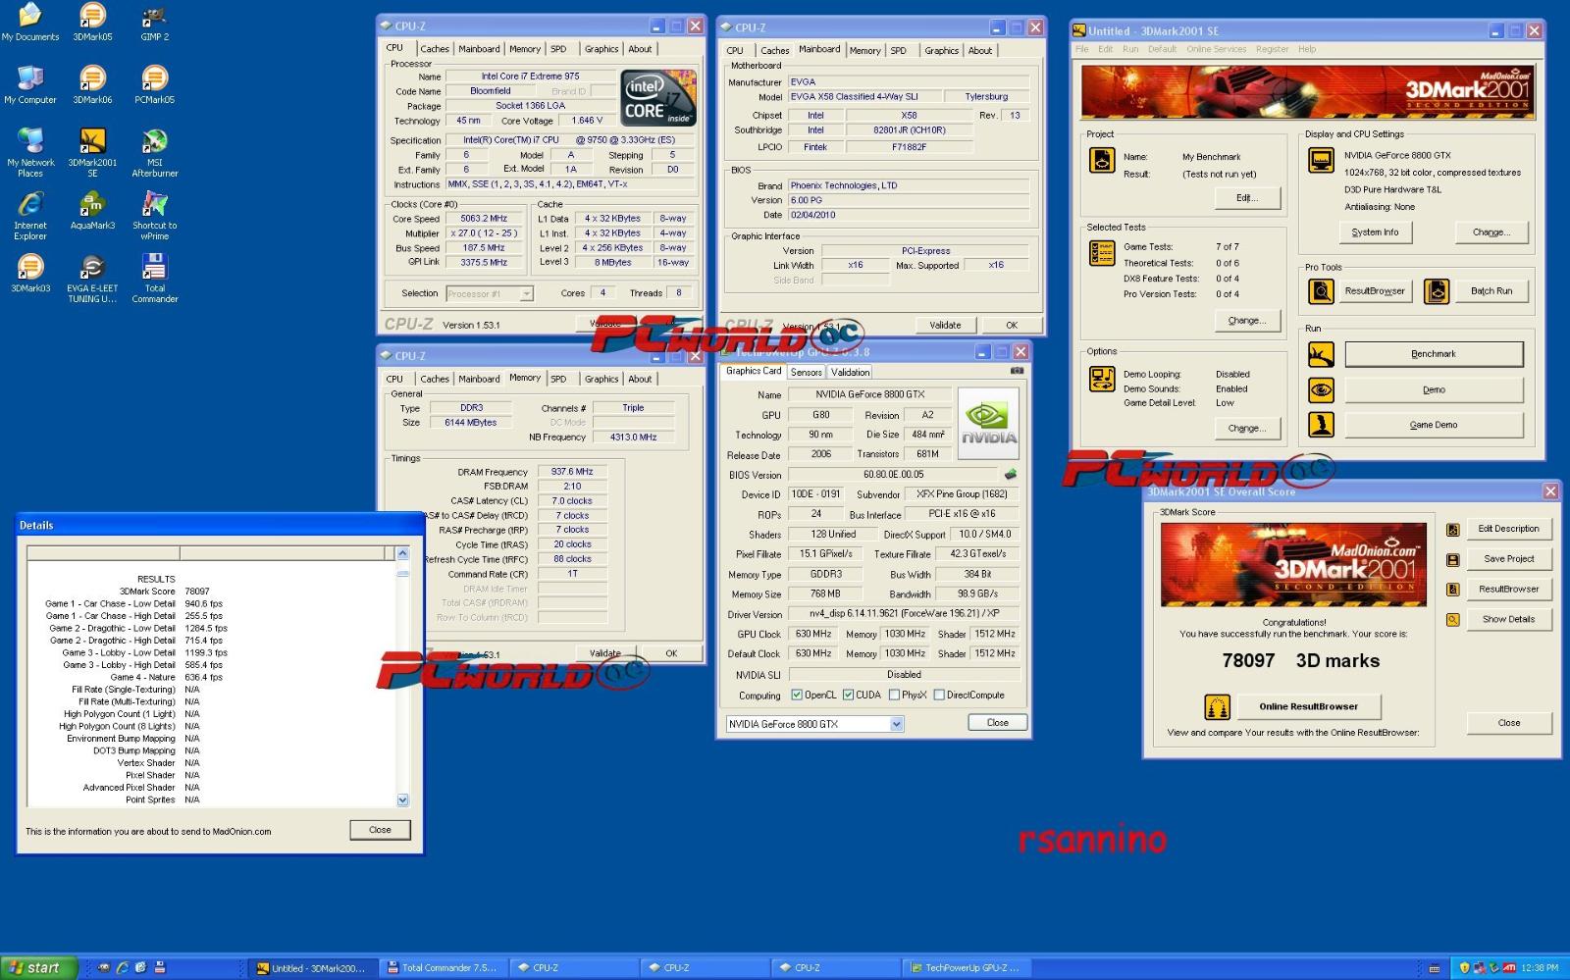The image size is (1570, 980).
Task: Click the Batch Run icon in Pro Tools
Action: (1437, 291)
